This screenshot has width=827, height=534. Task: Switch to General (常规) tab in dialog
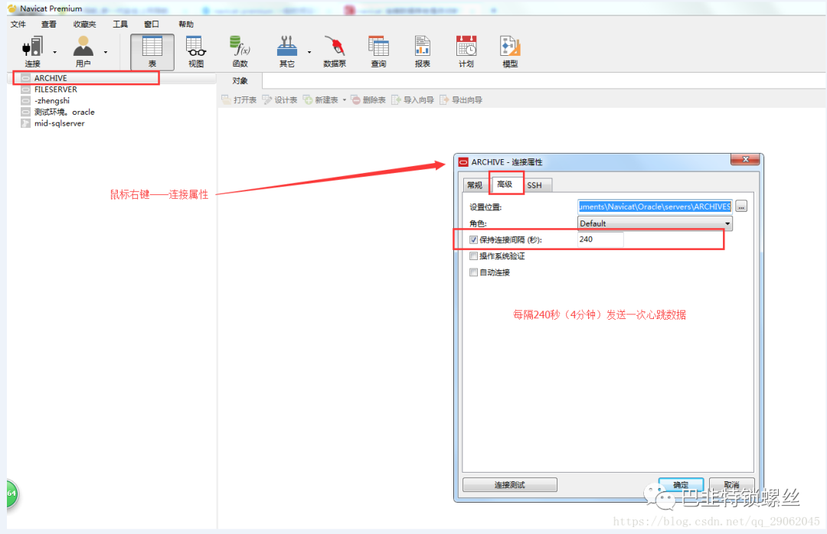tap(475, 185)
